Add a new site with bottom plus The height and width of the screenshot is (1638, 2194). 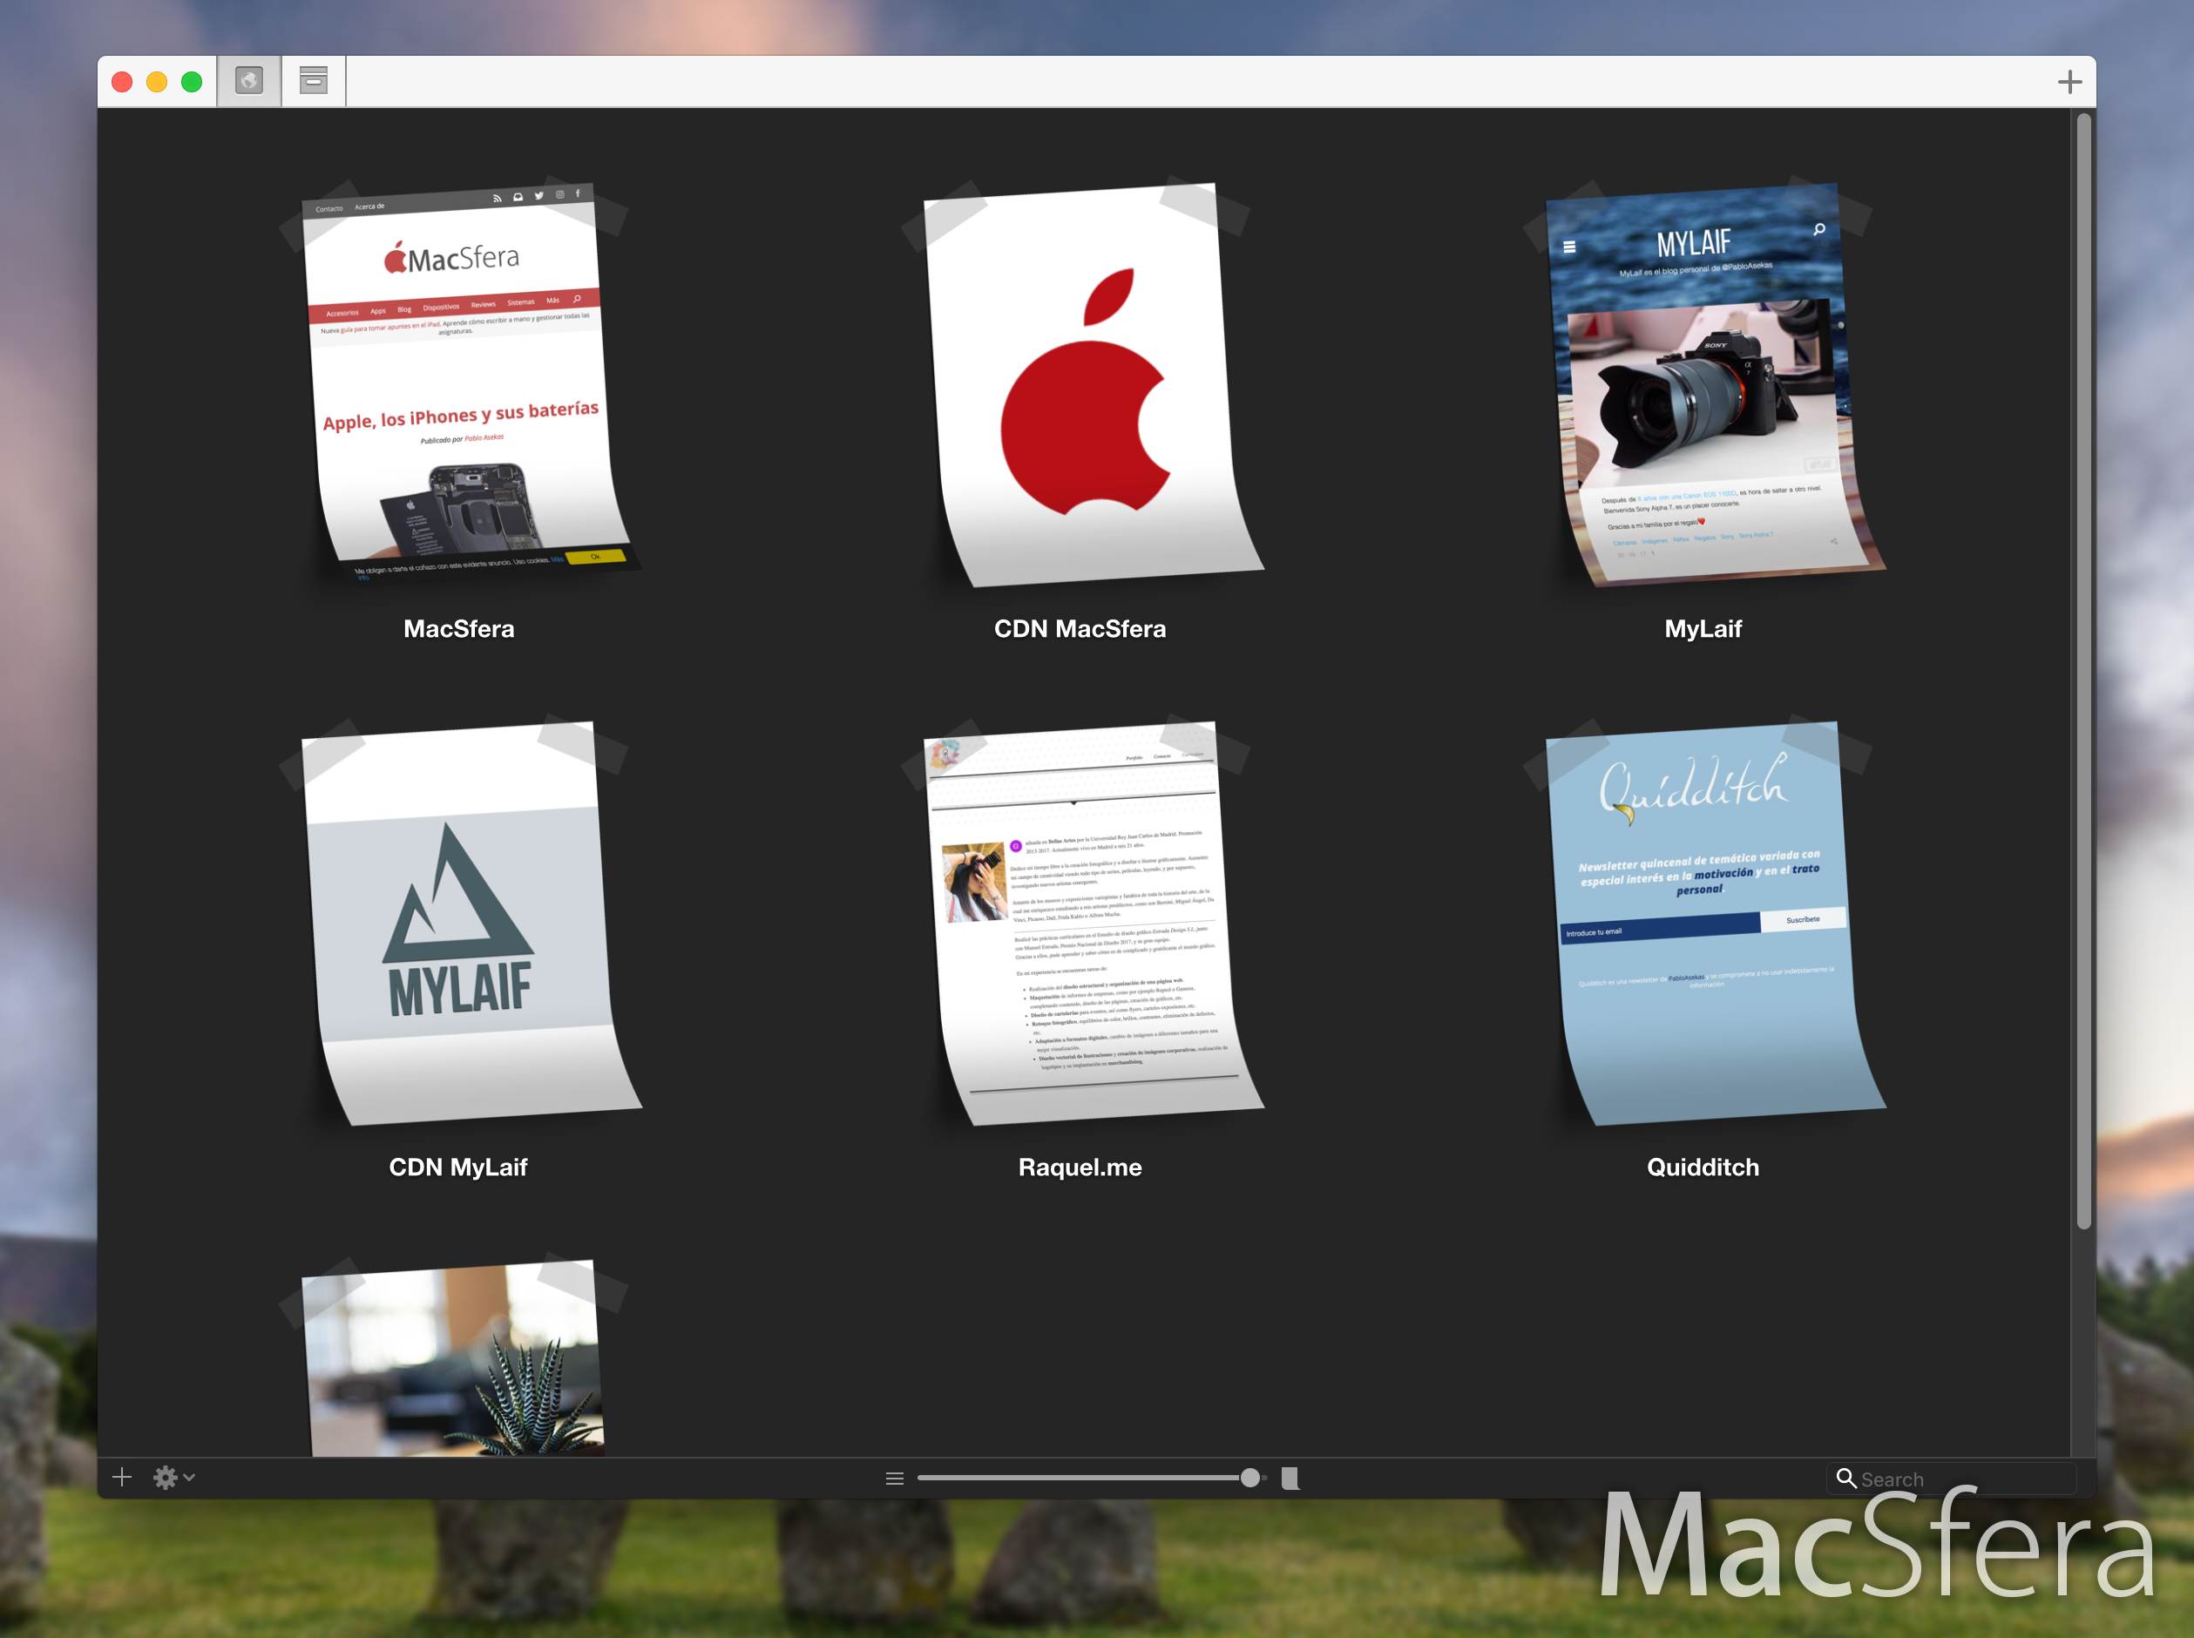coord(122,1478)
